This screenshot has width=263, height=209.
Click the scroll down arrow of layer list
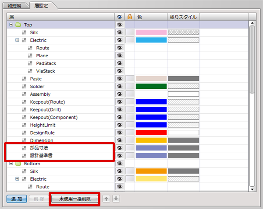click(252, 189)
